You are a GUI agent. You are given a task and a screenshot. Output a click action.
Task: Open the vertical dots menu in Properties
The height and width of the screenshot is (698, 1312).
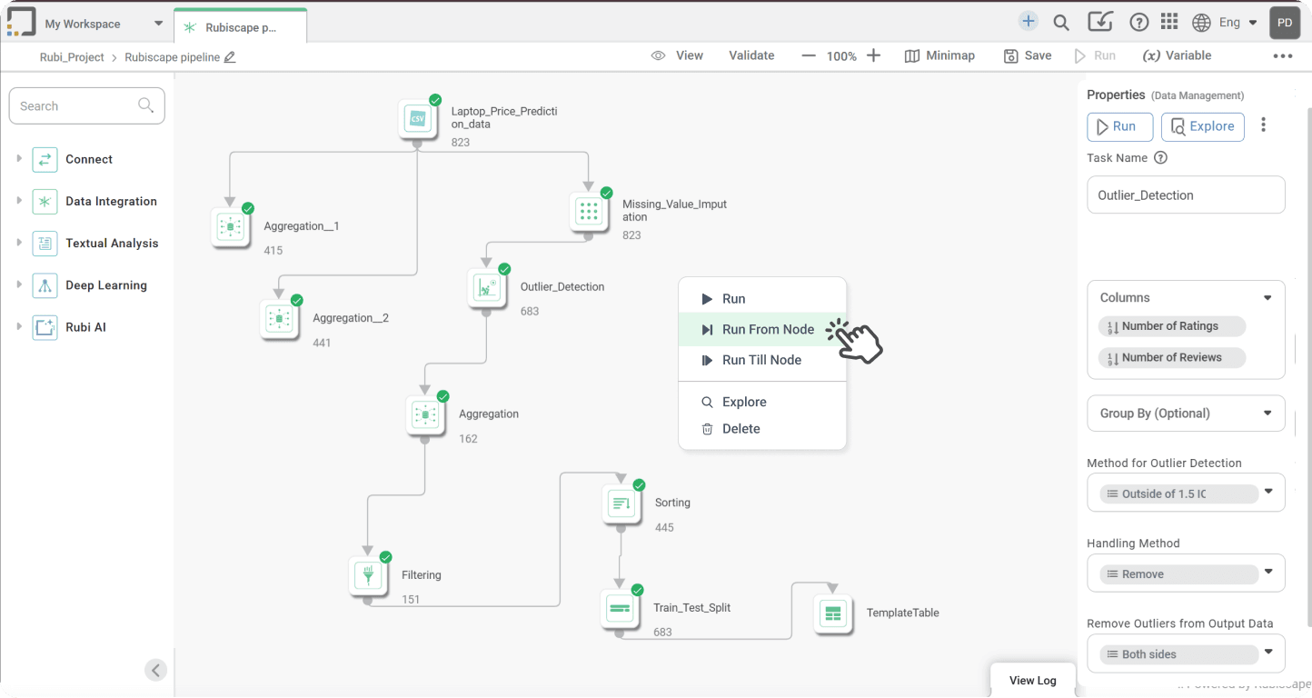(1263, 125)
